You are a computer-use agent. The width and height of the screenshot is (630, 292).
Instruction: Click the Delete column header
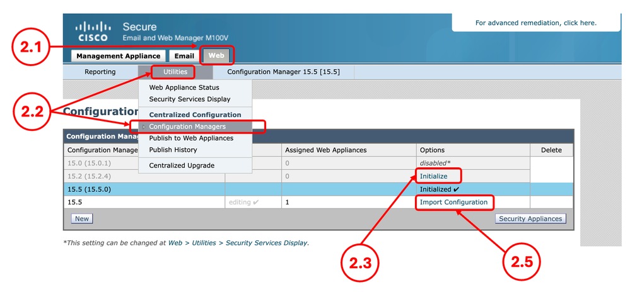[x=551, y=150]
